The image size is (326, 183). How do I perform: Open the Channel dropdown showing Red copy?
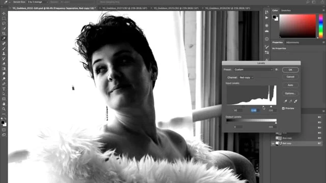coord(246,78)
